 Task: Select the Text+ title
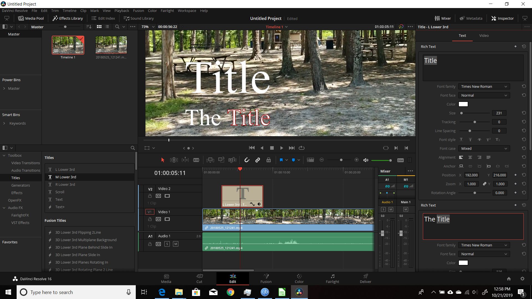pyautogui.click(x=60, y=207)
